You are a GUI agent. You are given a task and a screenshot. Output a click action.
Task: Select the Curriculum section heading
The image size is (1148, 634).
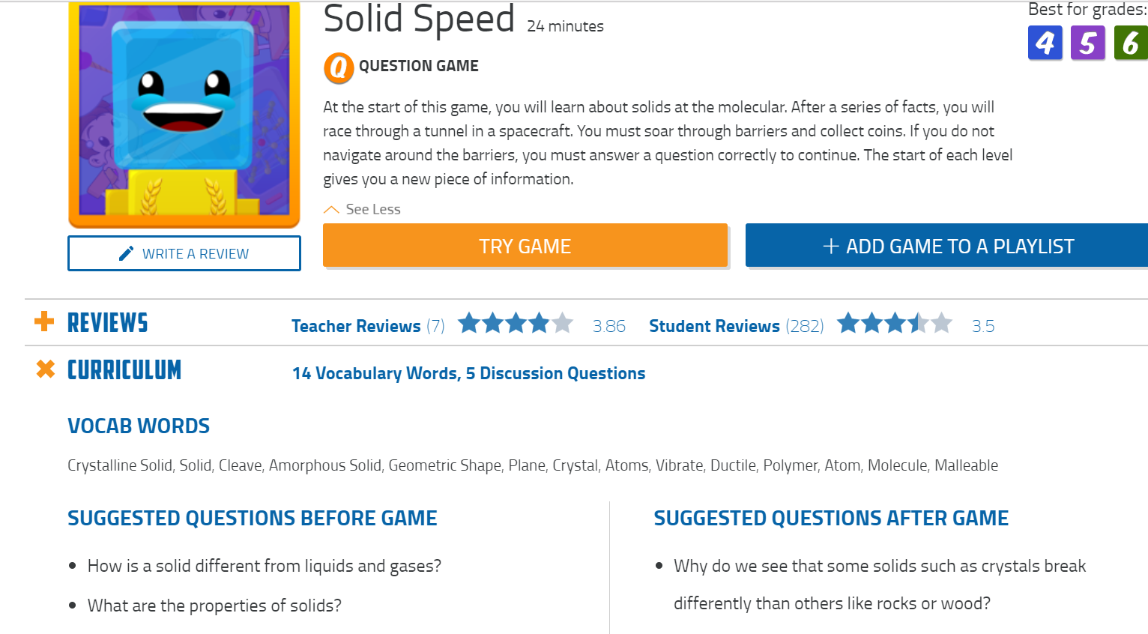point(124,369)
